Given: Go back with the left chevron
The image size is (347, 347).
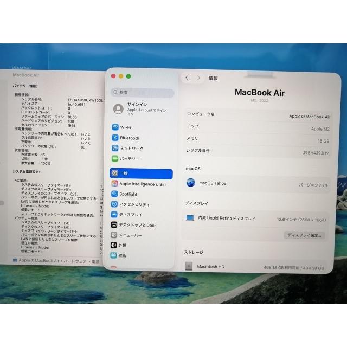Looking at the screenshot, I should click(x=187, y=78).
